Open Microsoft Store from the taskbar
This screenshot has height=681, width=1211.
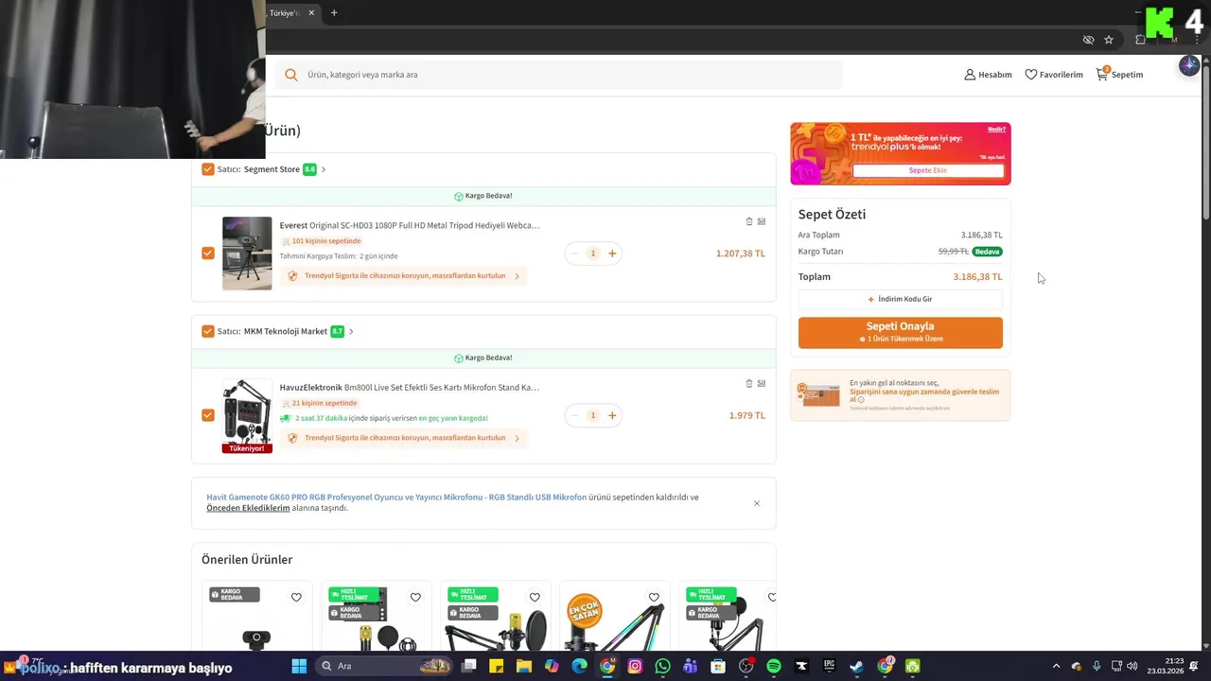point(718,666)
